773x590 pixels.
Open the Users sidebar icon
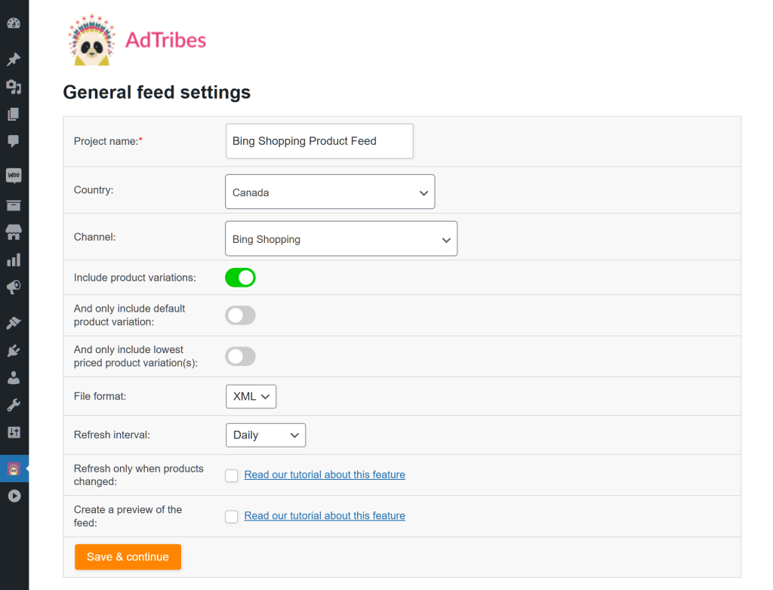14,377
